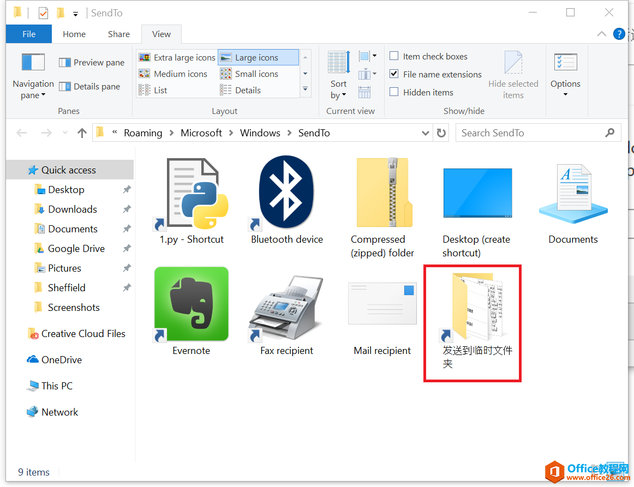Switch layout to Medium icons

point(173,74)
